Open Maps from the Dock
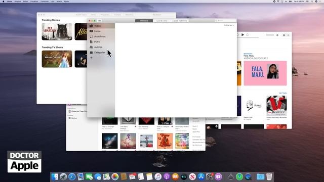The width and height of the screenshot is (324, 182). coord(106,176)
